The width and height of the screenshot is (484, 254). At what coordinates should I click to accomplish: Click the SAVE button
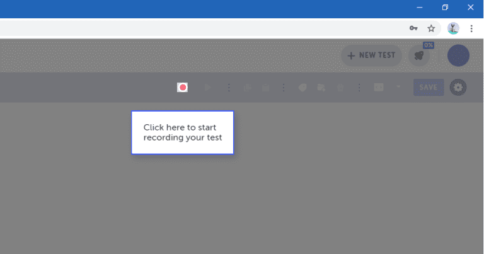[x=429, y=88]
